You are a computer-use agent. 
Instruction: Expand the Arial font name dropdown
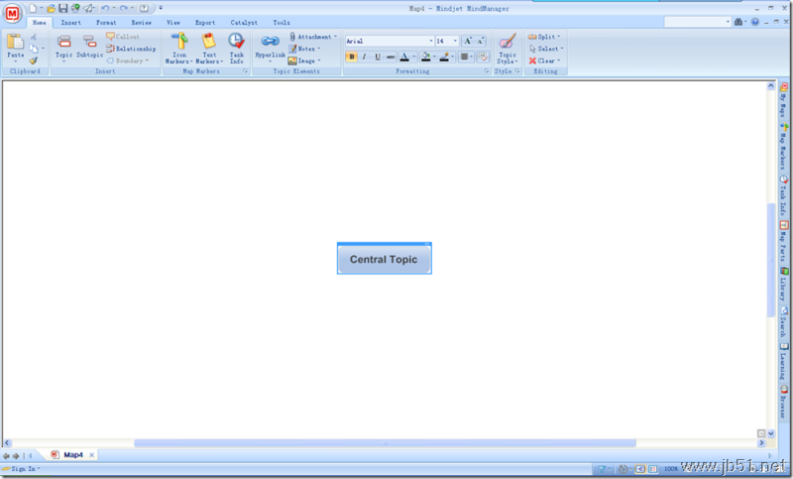pyautogui.click(x=431, y=41)
